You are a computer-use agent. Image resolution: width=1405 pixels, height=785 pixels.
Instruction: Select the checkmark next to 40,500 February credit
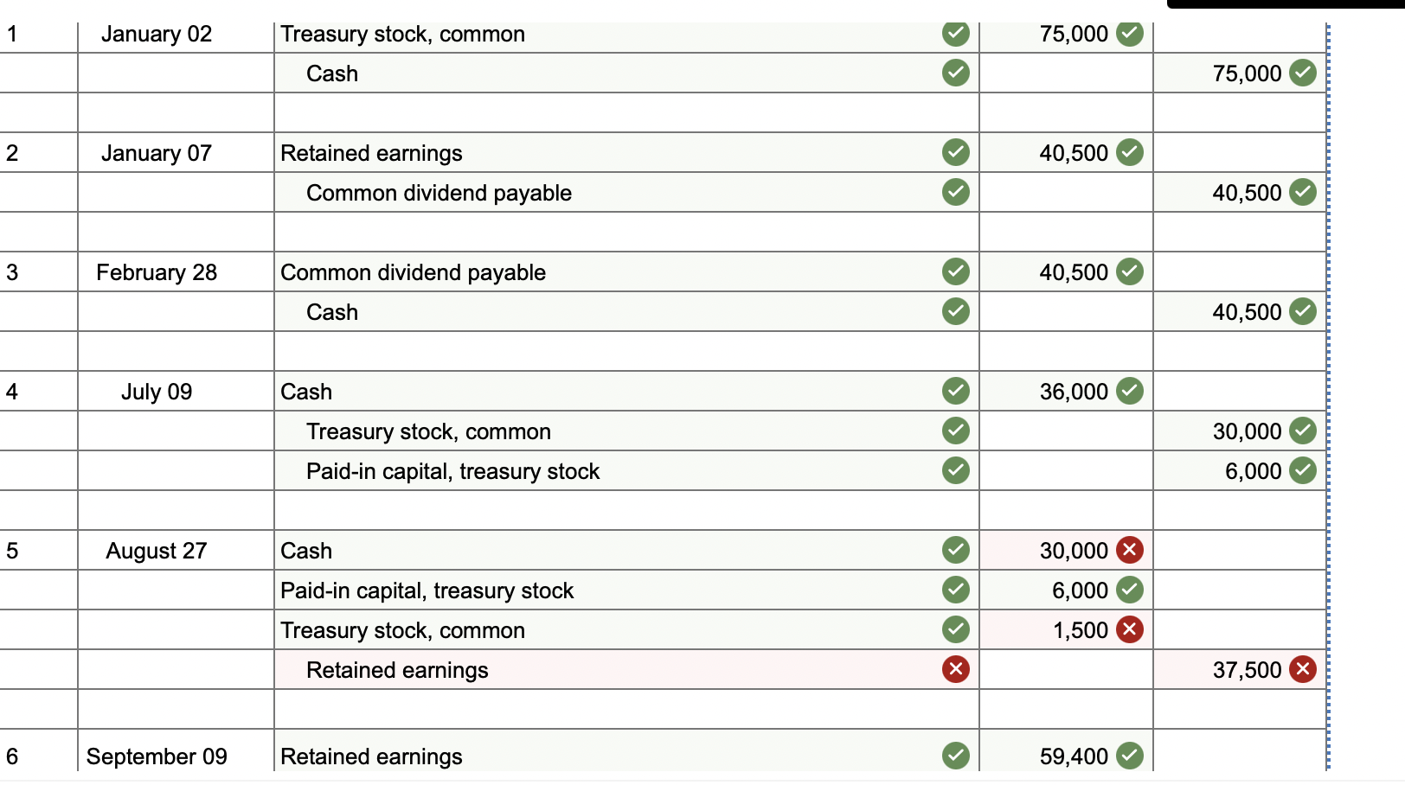click(1303, 312)
